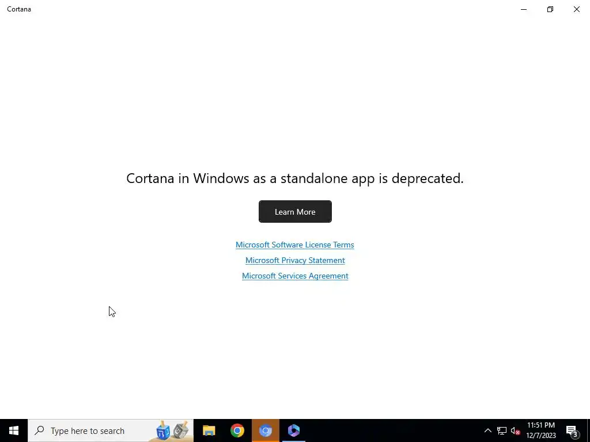590x442 pixels.
Task: Click the muted volume tray icon
Action: [515, 430]
